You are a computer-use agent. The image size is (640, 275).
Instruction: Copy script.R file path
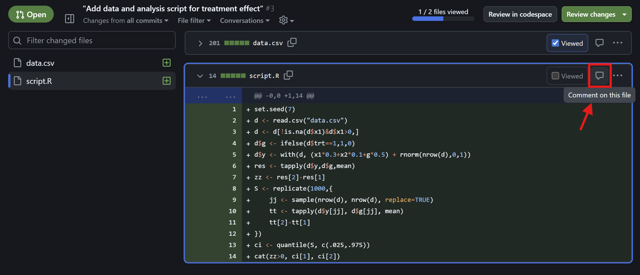click(x=288, y=75)
